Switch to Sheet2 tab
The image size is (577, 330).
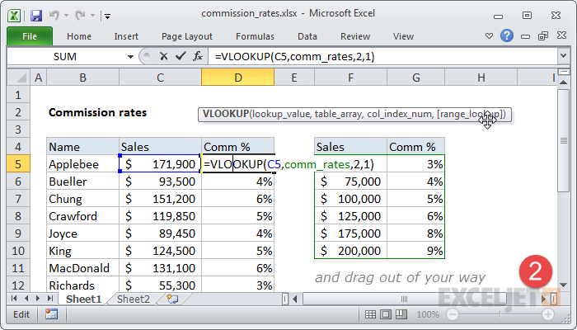pos(134,299)
